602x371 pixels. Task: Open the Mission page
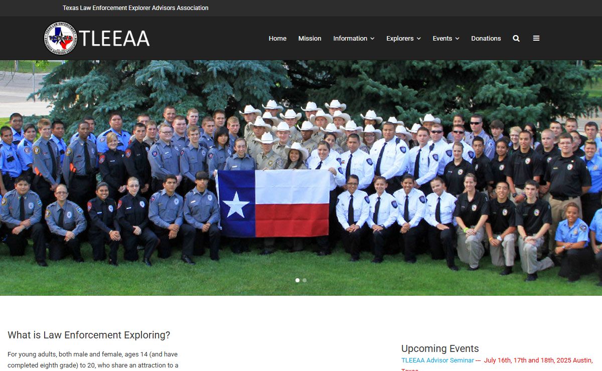click(x=310, y=39)
